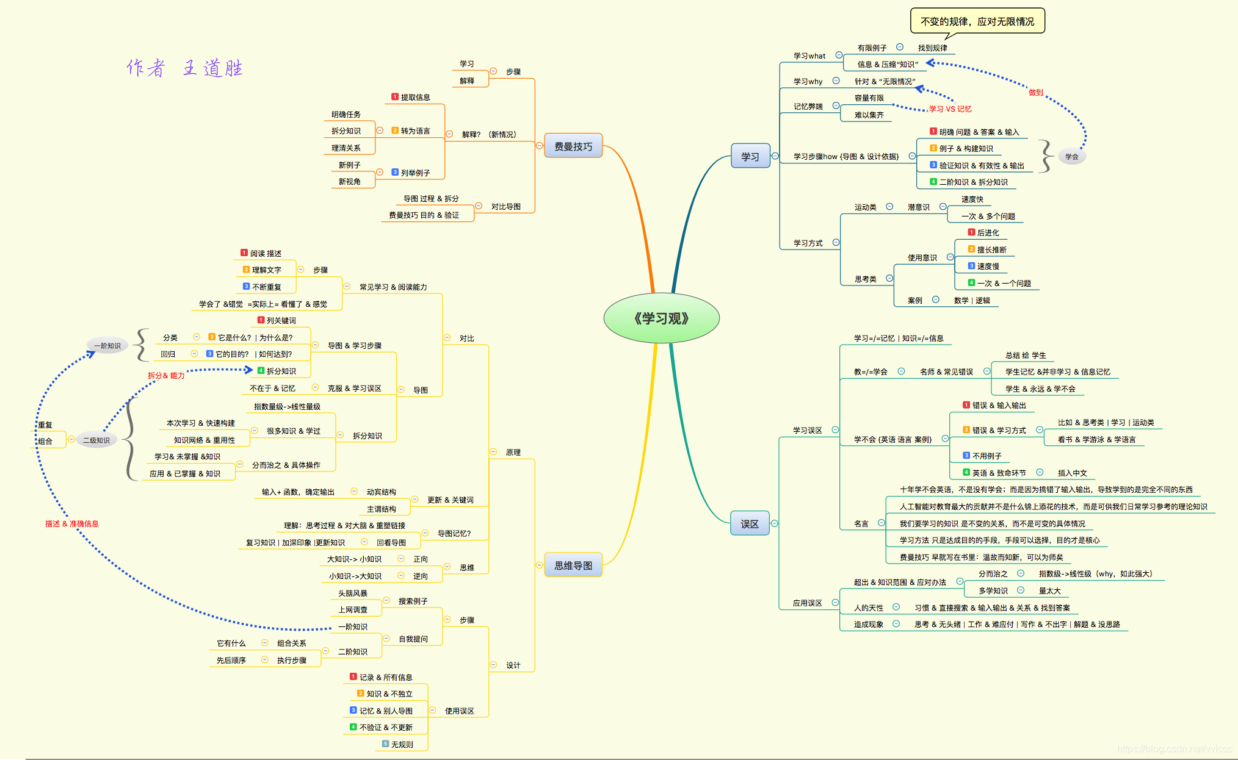Click green priority-4 marker beside 二阶知识 & 拆分知识
This screenshot has height=760, width=1238.
pos(933,182)
